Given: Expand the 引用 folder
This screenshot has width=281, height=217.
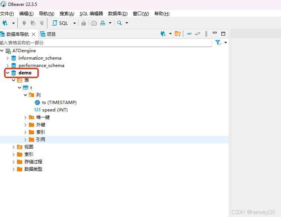Looking at the screenshot, I should [25, 140].
